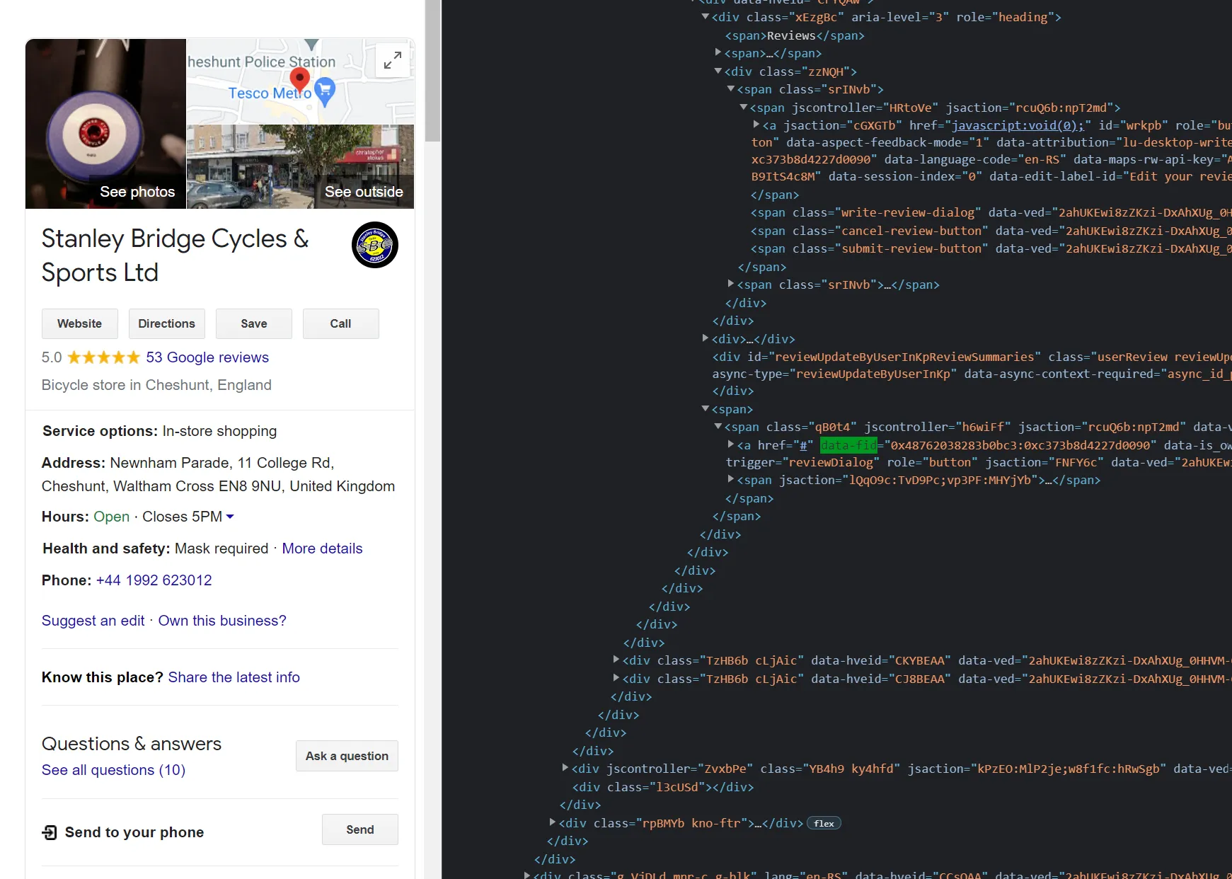Open the See outside street view
The width and height of the screenshot is (1232, 879).
(300, 167)
